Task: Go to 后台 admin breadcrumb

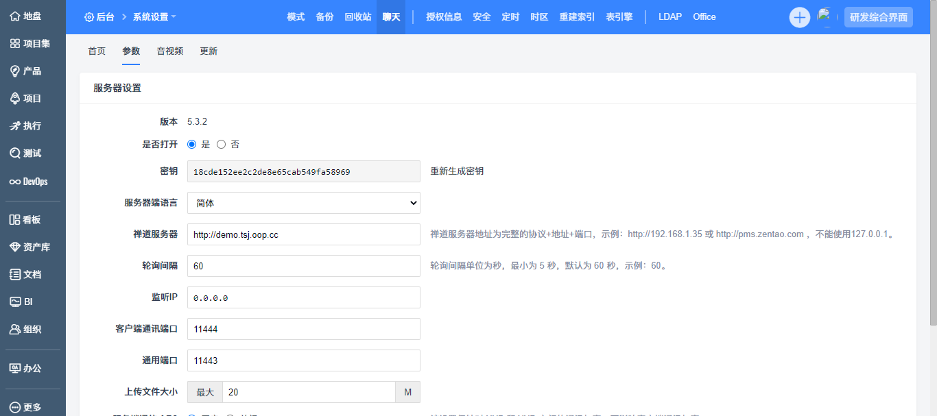Action: pyautogui.click(x=99, y=17)
